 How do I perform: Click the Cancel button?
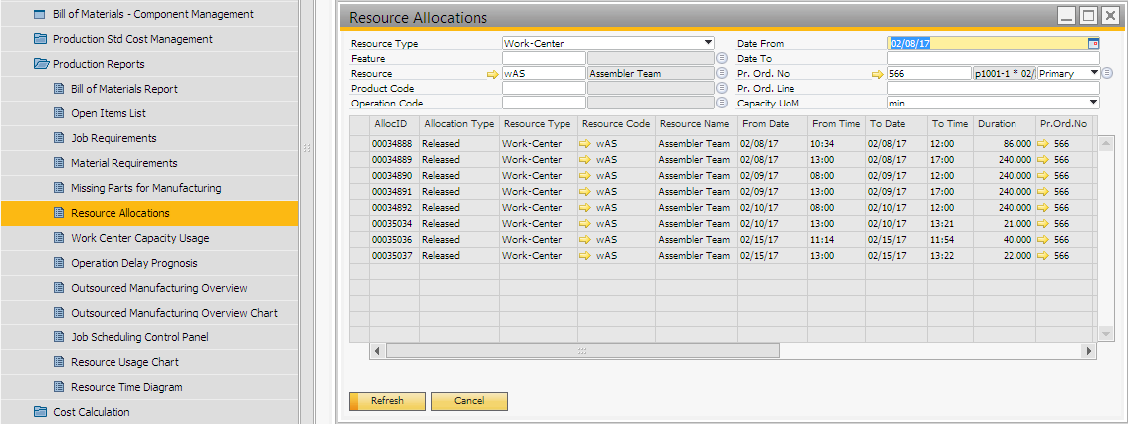pos(469,401)
